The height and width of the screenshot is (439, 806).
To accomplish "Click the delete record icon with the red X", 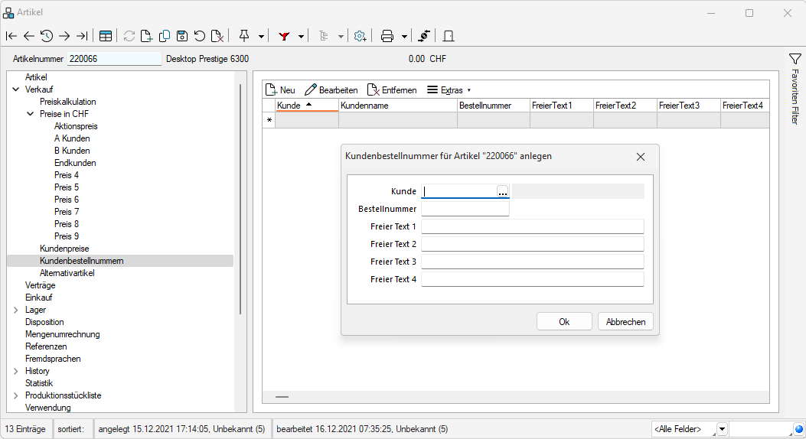I will [217, 36].
